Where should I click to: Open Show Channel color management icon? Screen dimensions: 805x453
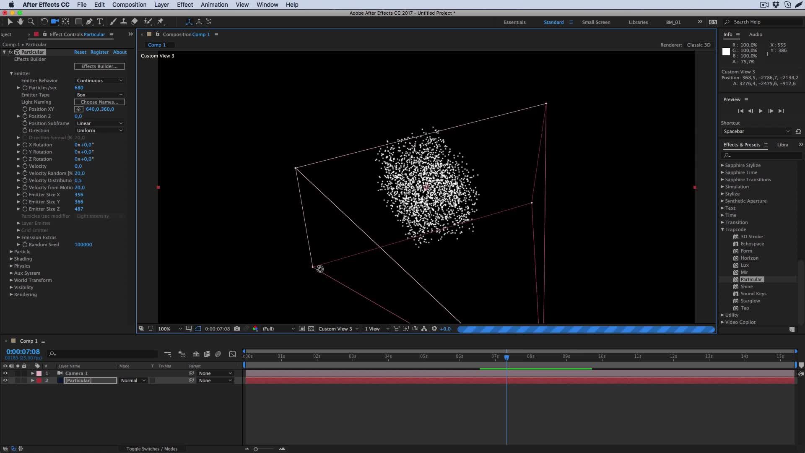pos(255,329)
